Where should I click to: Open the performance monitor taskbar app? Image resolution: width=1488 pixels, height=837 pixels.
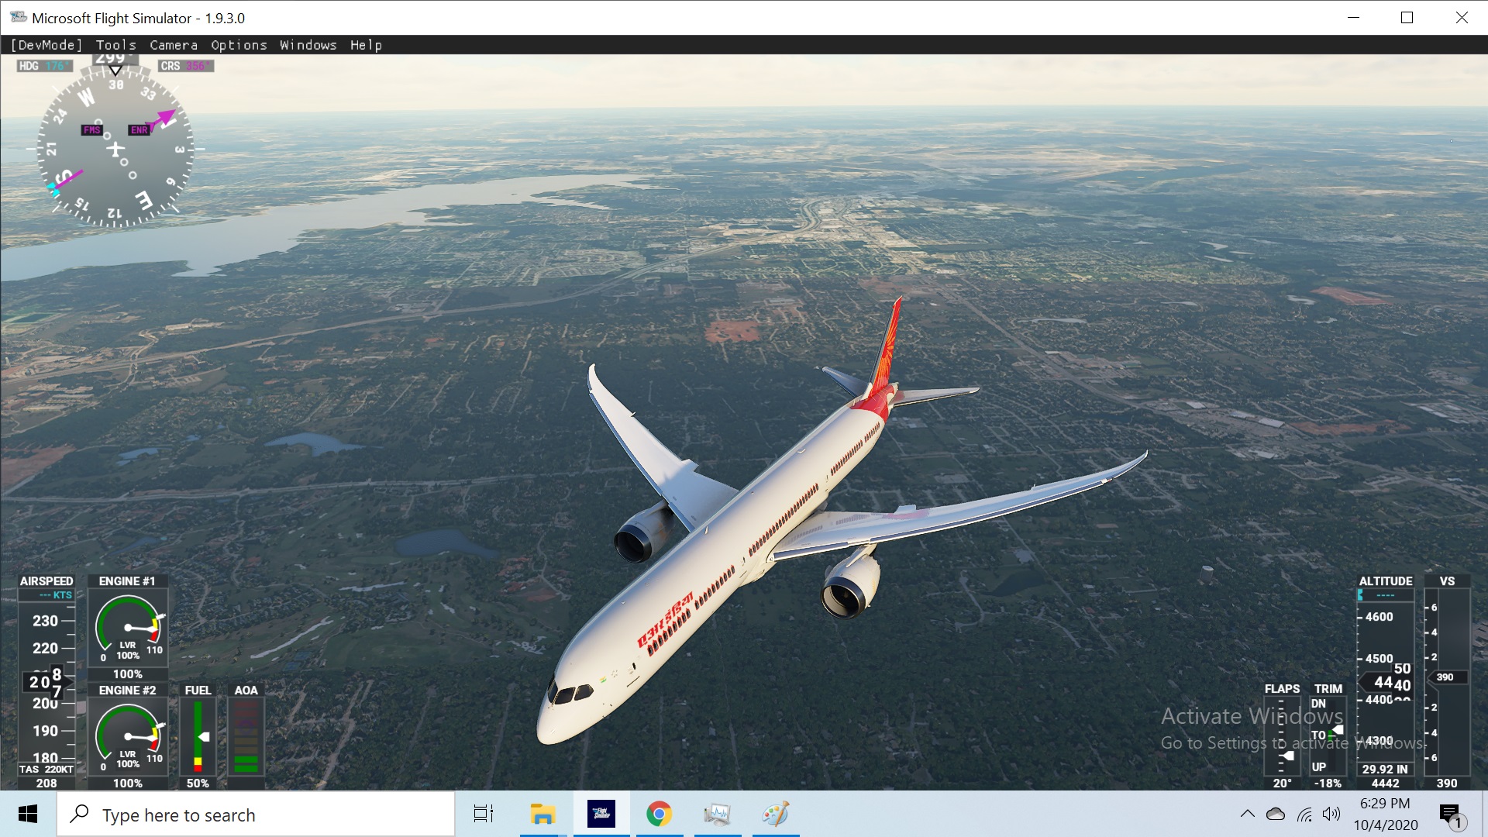click(x=718, y=814)
